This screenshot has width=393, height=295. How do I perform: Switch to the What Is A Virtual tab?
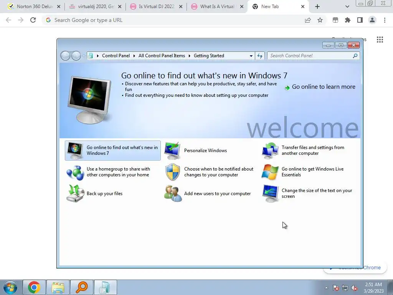coord(217,7)
